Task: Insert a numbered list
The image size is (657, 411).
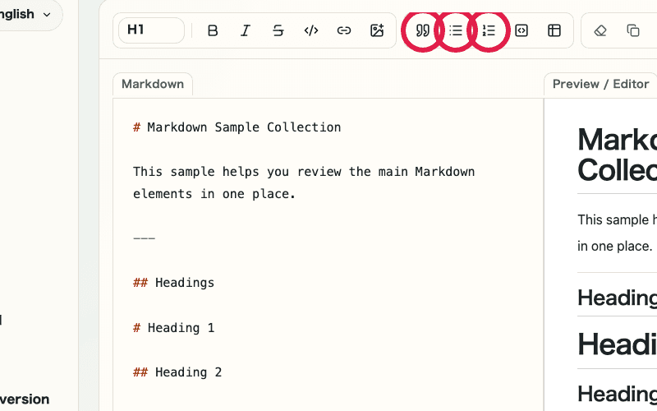Action: click(489, 30)
